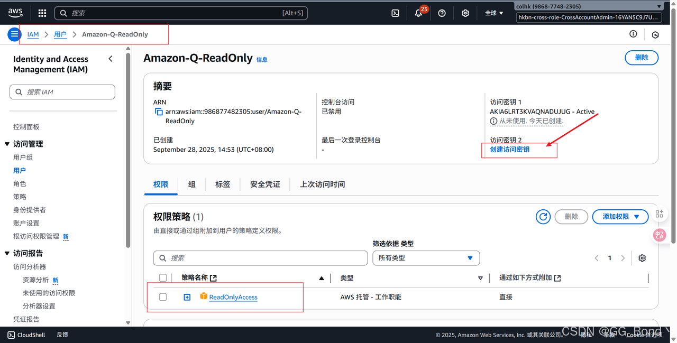Click the floating grid widget icon
677x343 pixels.
660,214
